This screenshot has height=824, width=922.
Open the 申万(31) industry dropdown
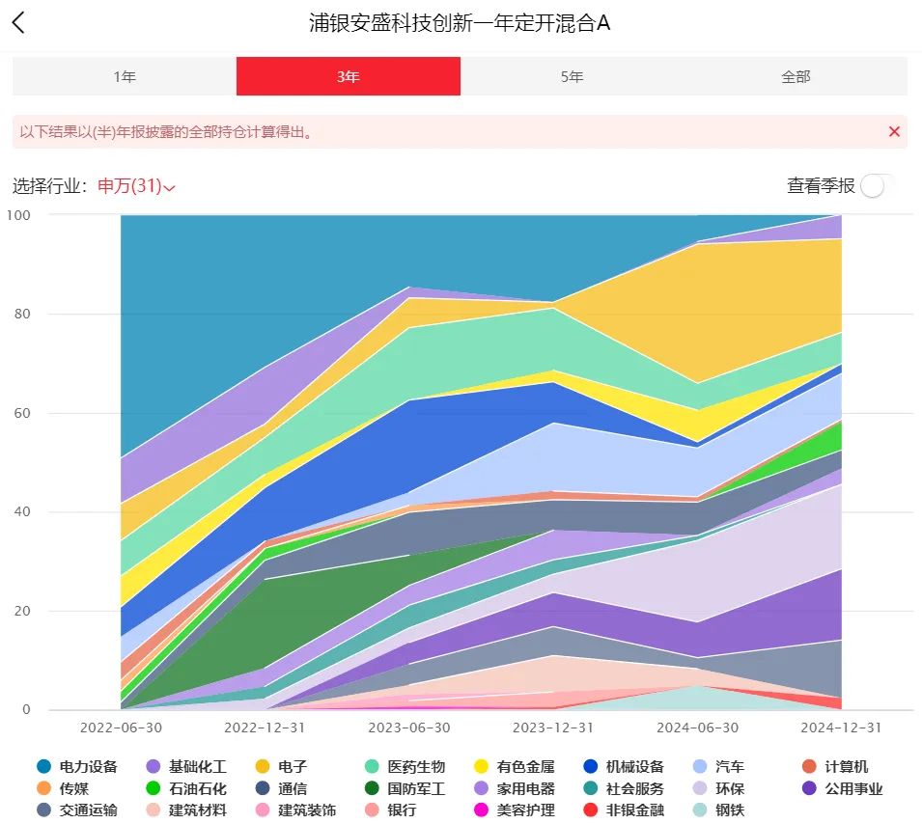pos(136,186)
